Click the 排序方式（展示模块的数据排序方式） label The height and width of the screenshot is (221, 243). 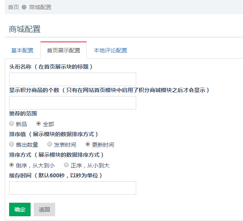point(56,155)
